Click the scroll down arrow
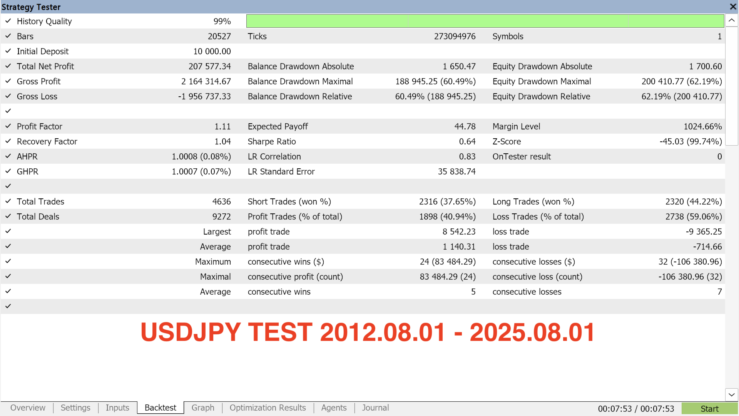Image resolution: width=739 pixels, height=416 pixels. pyautogui.click(x=732, y=395)
